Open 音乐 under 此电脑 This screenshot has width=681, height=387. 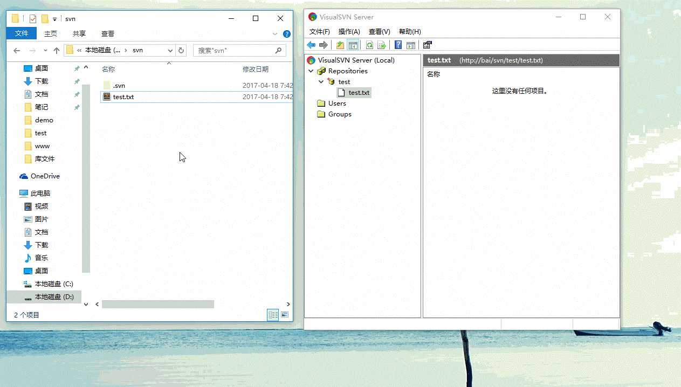tap(42, 258)
